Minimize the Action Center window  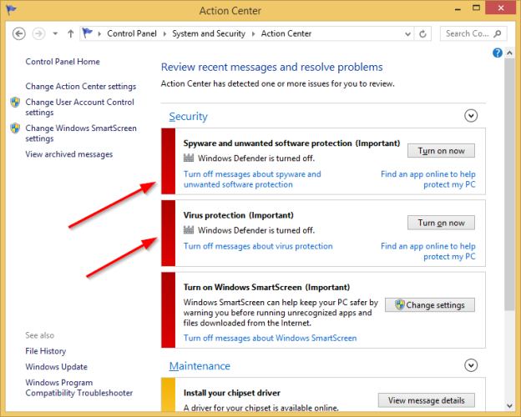[x=458, y=9]
